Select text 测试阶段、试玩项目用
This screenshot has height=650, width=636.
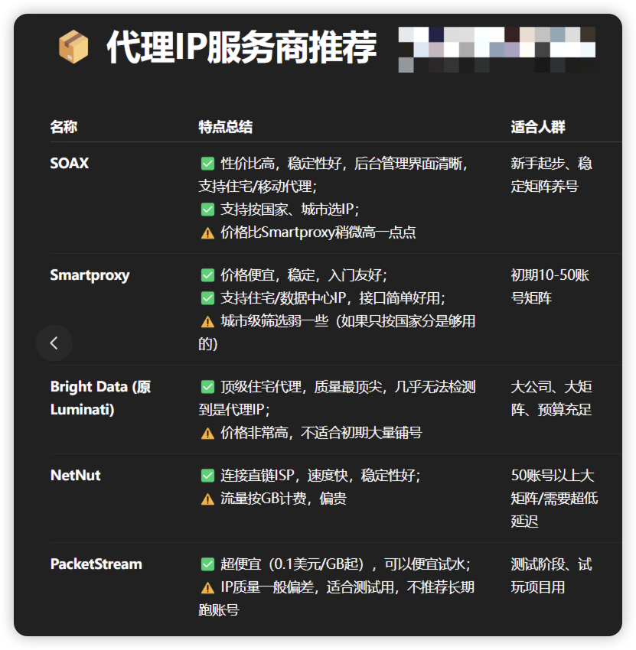551,576
